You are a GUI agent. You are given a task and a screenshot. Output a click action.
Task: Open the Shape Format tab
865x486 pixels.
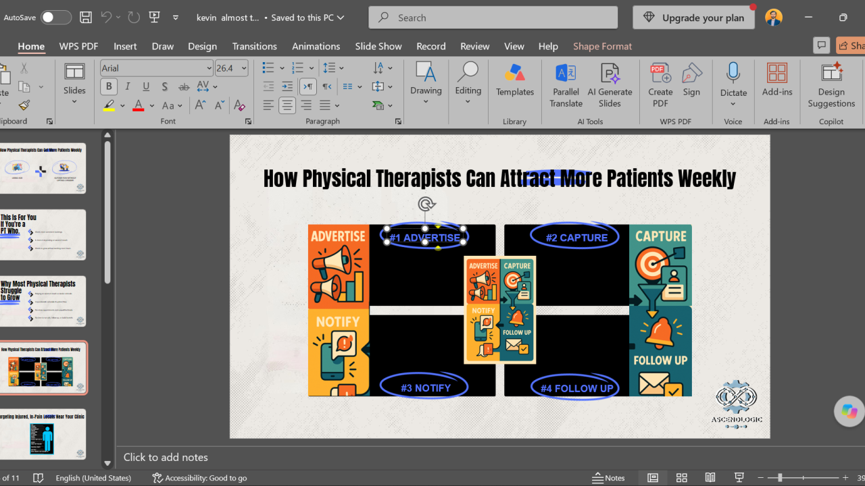602,46
